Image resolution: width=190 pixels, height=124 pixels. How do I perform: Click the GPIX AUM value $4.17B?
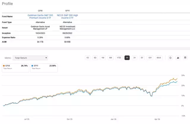40,42
